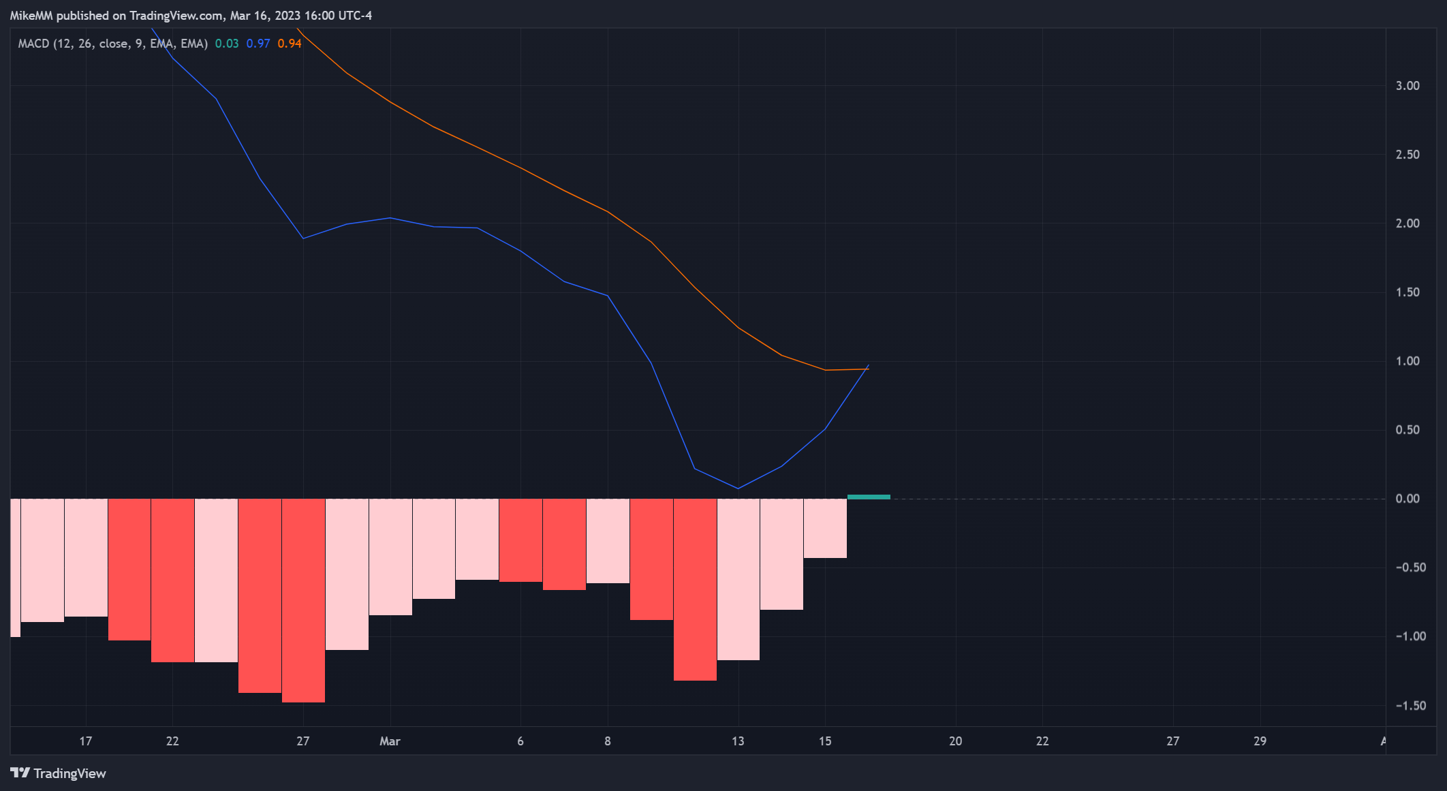Select the green histogram value 0.03
The height and width of the screenshot is (791, 1447).
227,44
